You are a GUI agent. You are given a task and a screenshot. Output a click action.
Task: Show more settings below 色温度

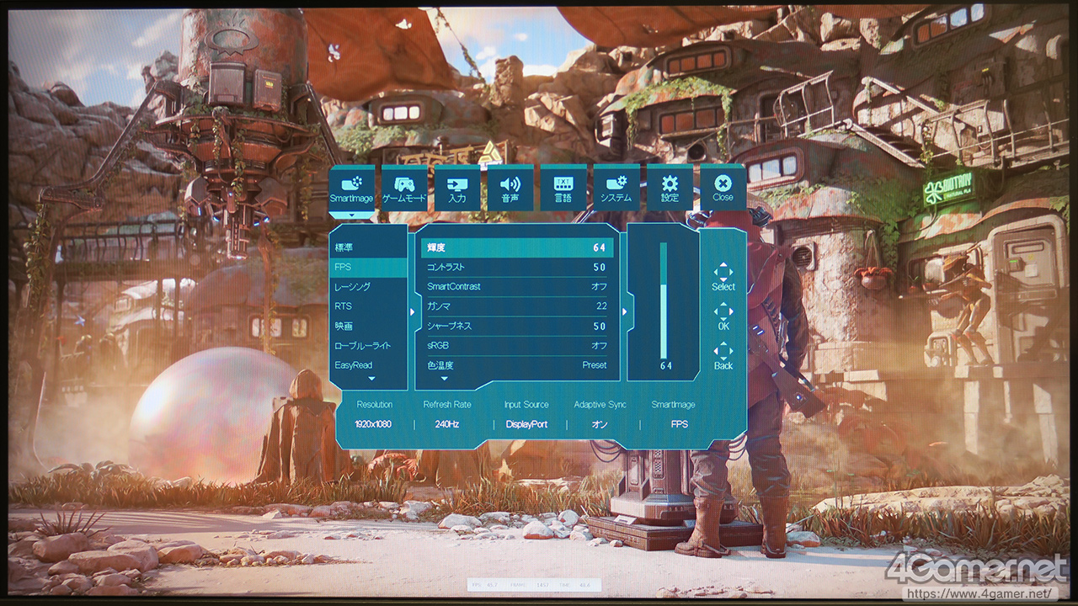[x=444, y=380]
